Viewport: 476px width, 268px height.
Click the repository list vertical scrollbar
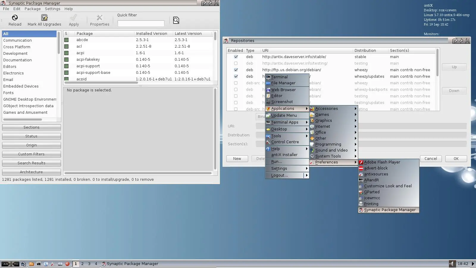pyautogui.click(x=437, y=62)
